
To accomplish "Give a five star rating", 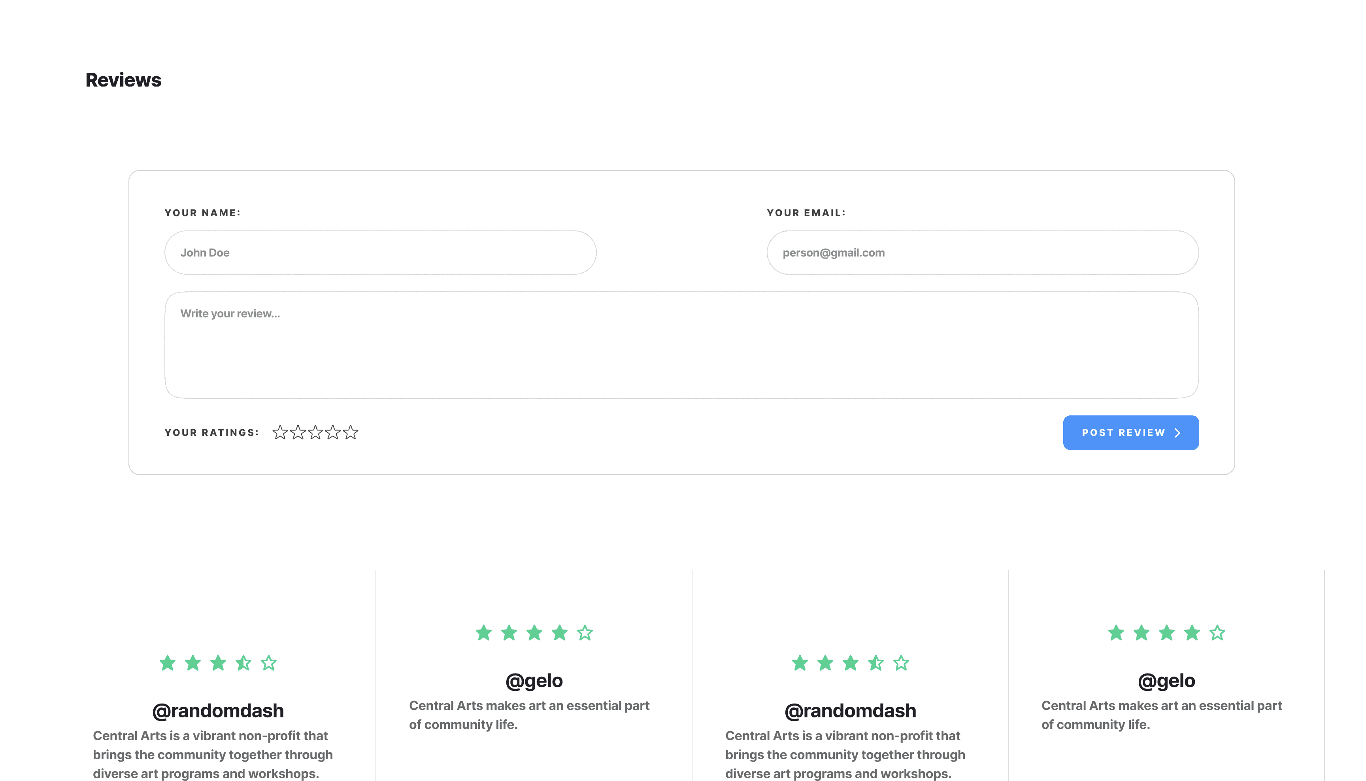I will 351,432.
